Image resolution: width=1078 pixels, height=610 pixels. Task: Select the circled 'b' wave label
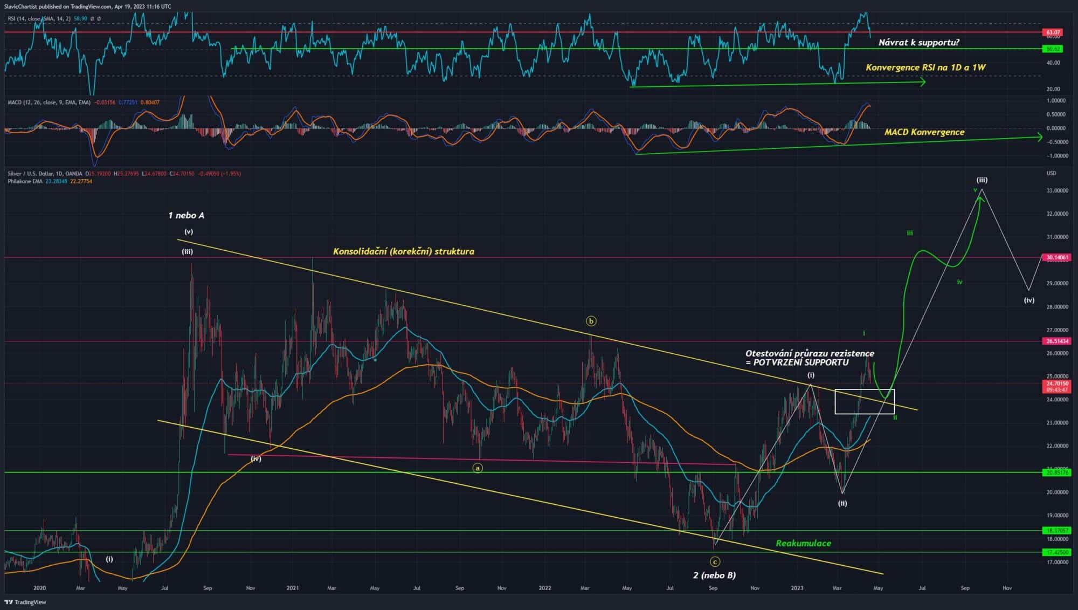pyautogui.click(x=591, y=321)
